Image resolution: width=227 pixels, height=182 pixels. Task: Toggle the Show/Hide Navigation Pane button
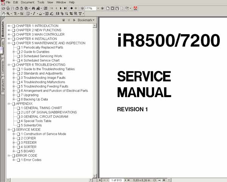click(45, 8)
